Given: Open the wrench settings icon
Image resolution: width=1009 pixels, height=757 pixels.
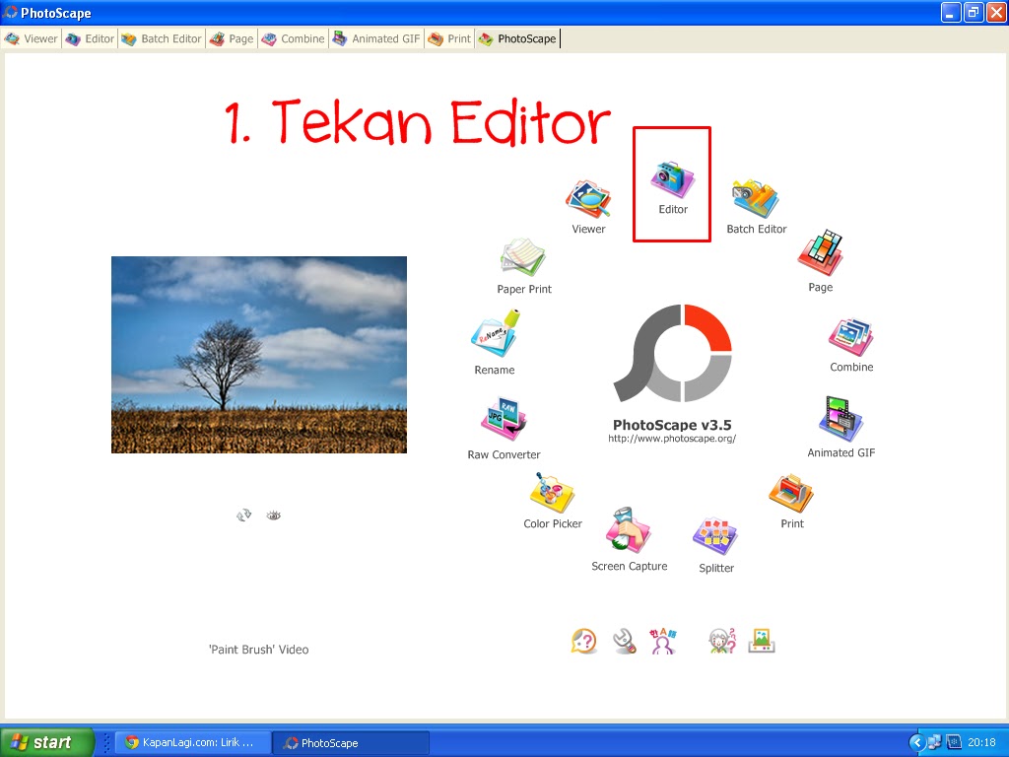Looking at the screenshot, I should (624, 641).
